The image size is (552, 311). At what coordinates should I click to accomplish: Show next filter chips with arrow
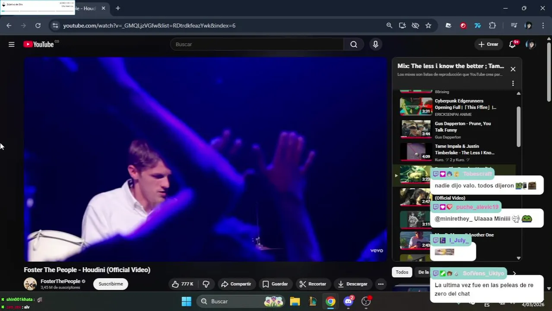514,273
